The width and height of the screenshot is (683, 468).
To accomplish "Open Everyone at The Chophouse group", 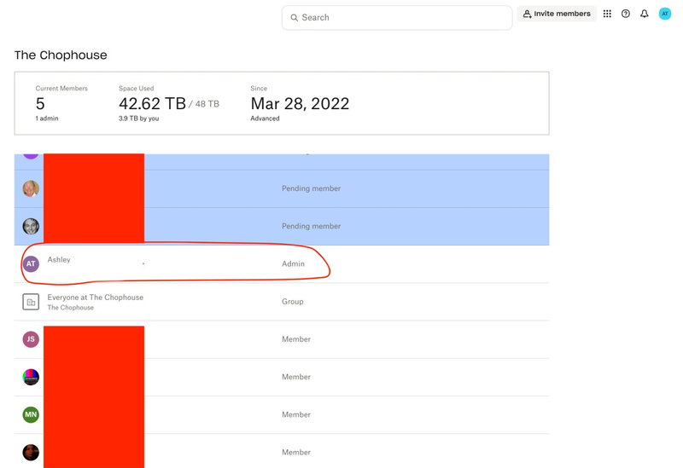I will (95, 298).
